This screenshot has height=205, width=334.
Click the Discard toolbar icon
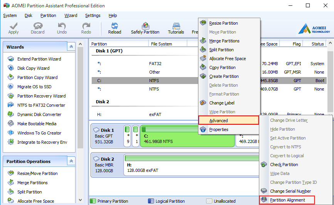38,26
